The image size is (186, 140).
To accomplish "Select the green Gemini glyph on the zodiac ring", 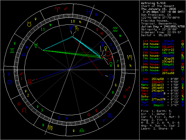I will point(12,50).
